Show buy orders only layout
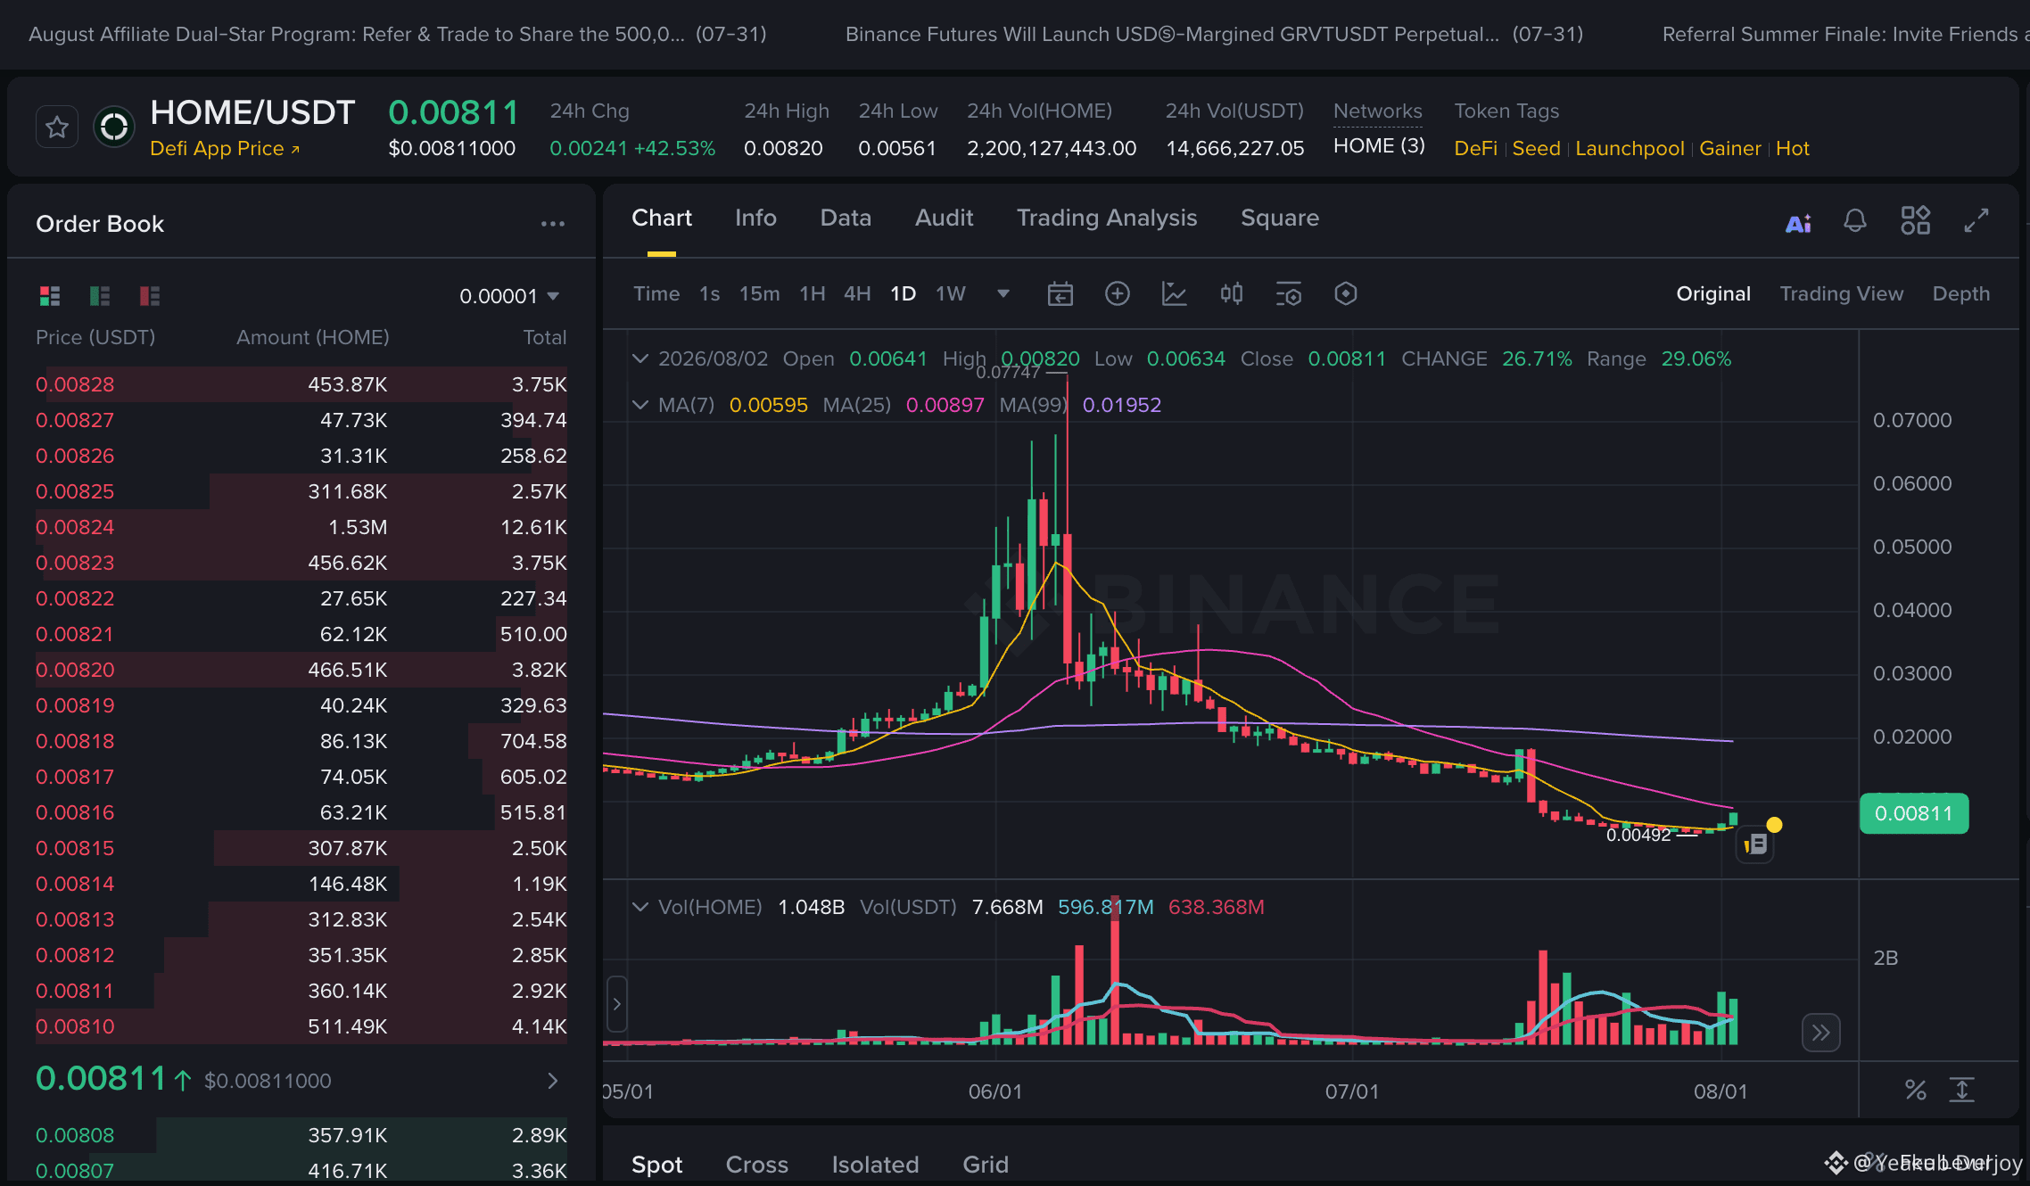 pos(100,295)
